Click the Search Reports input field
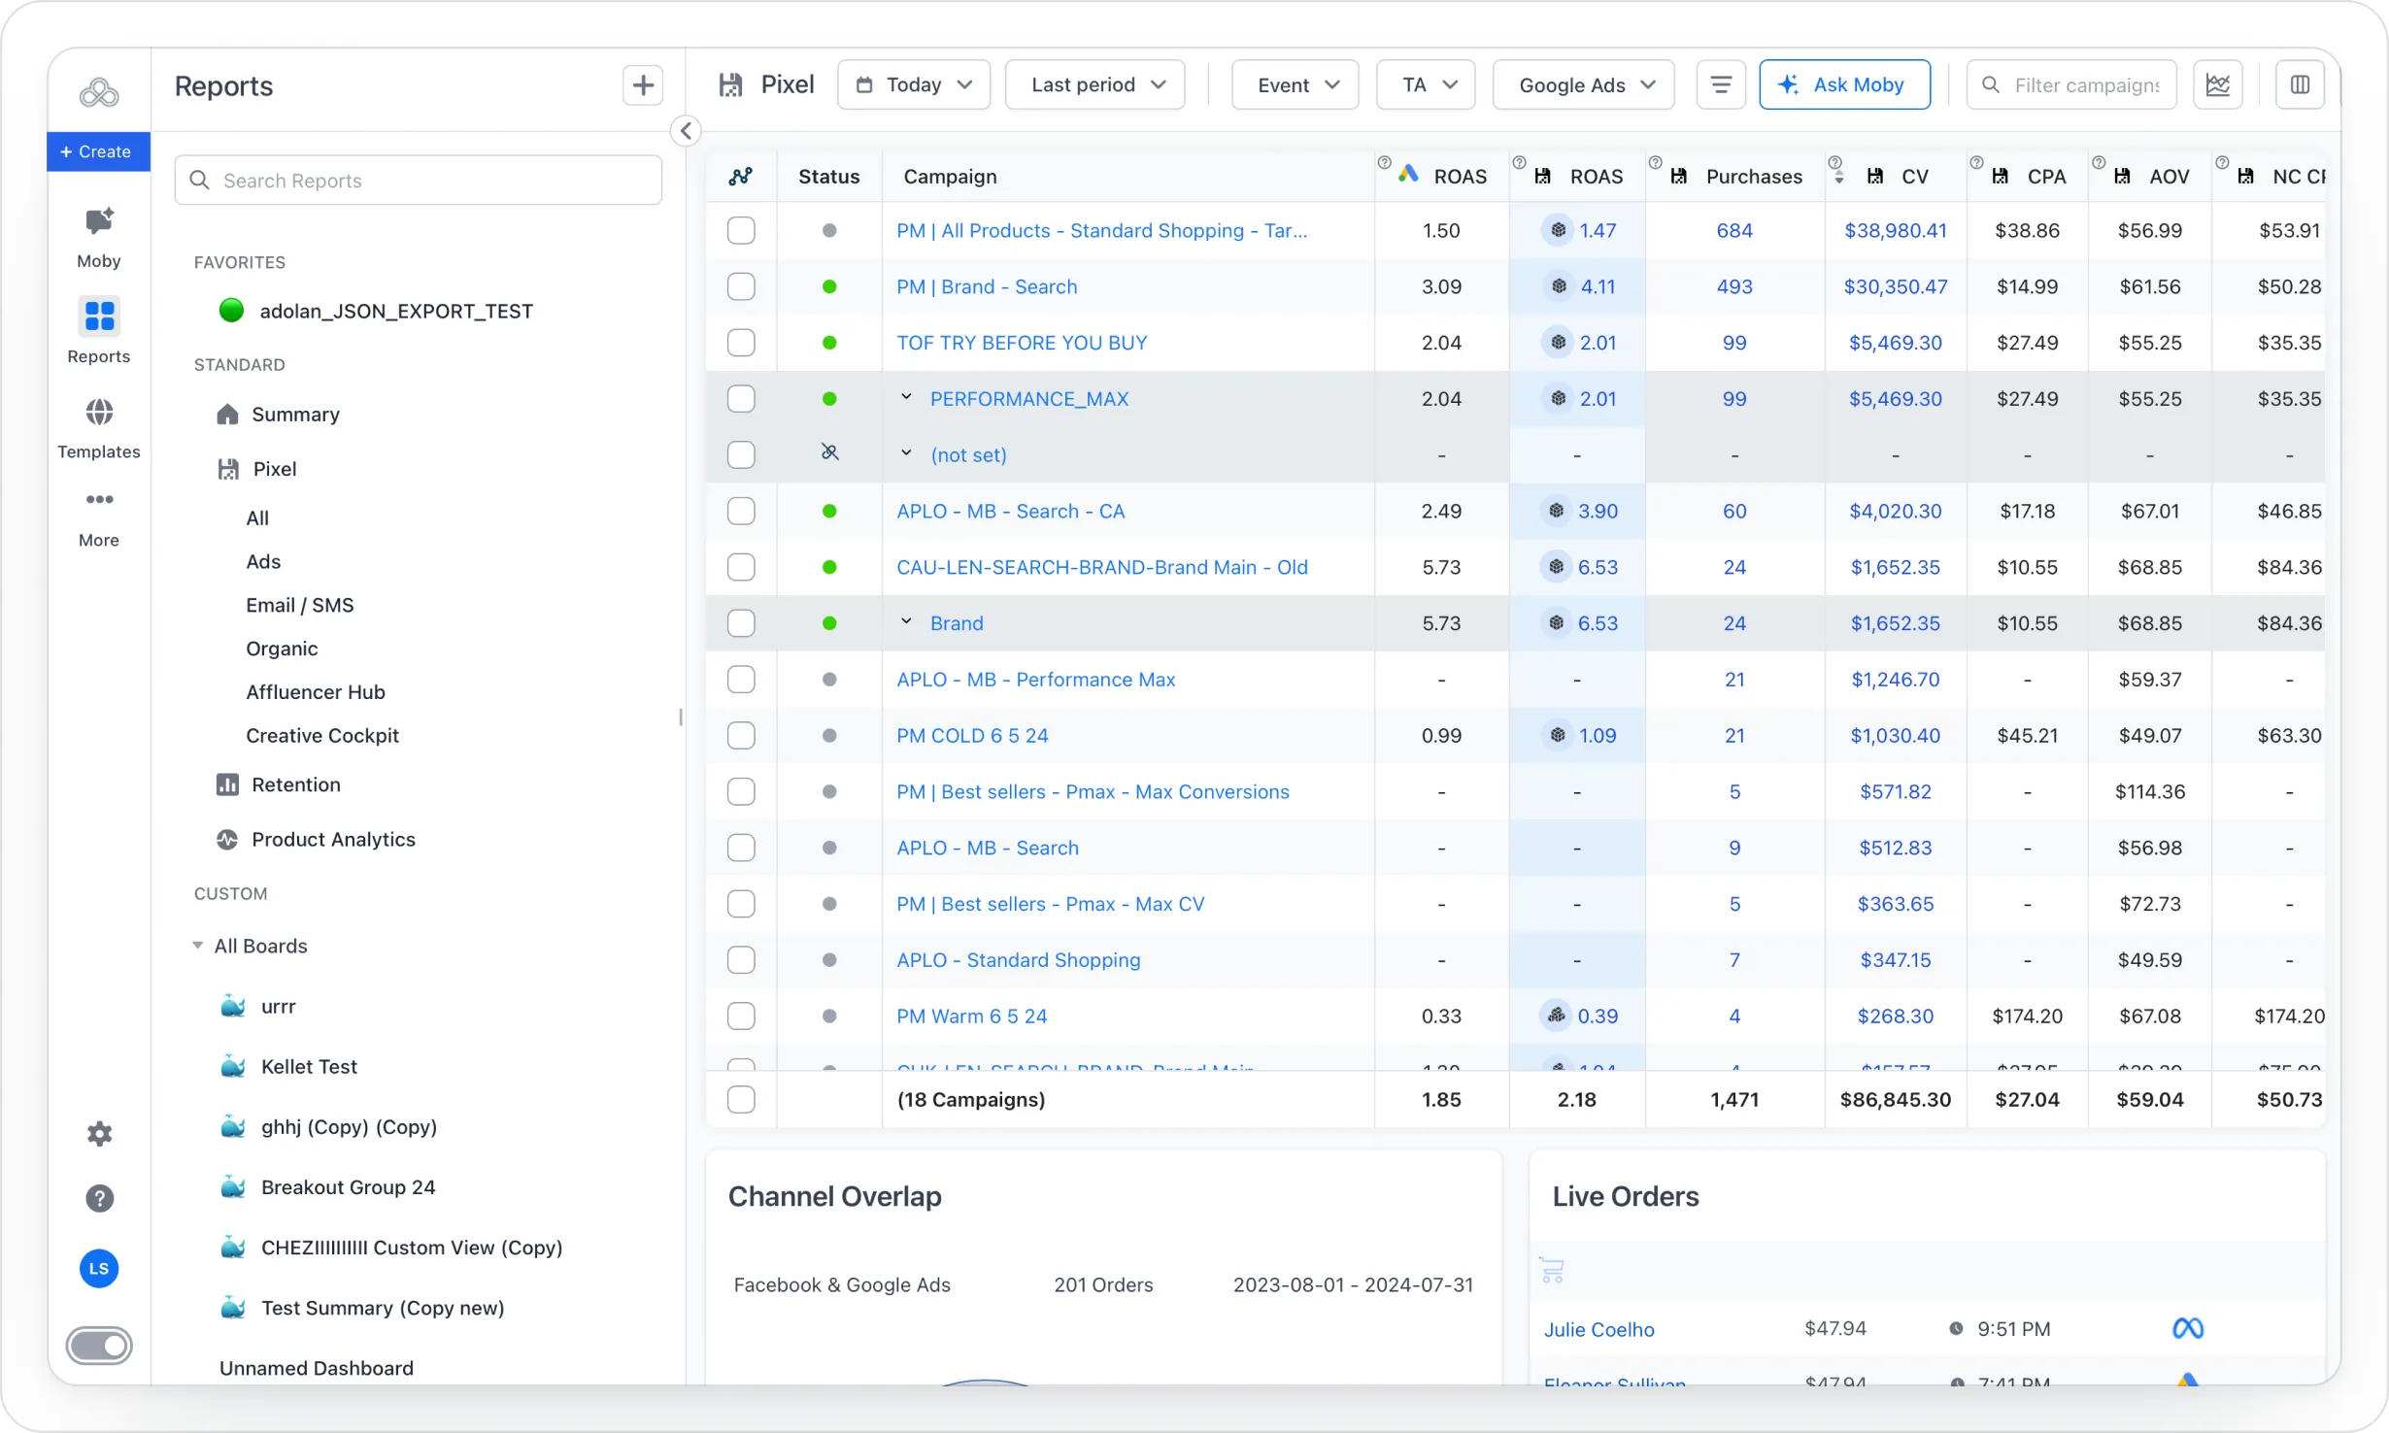 click(x=419, y=181)
